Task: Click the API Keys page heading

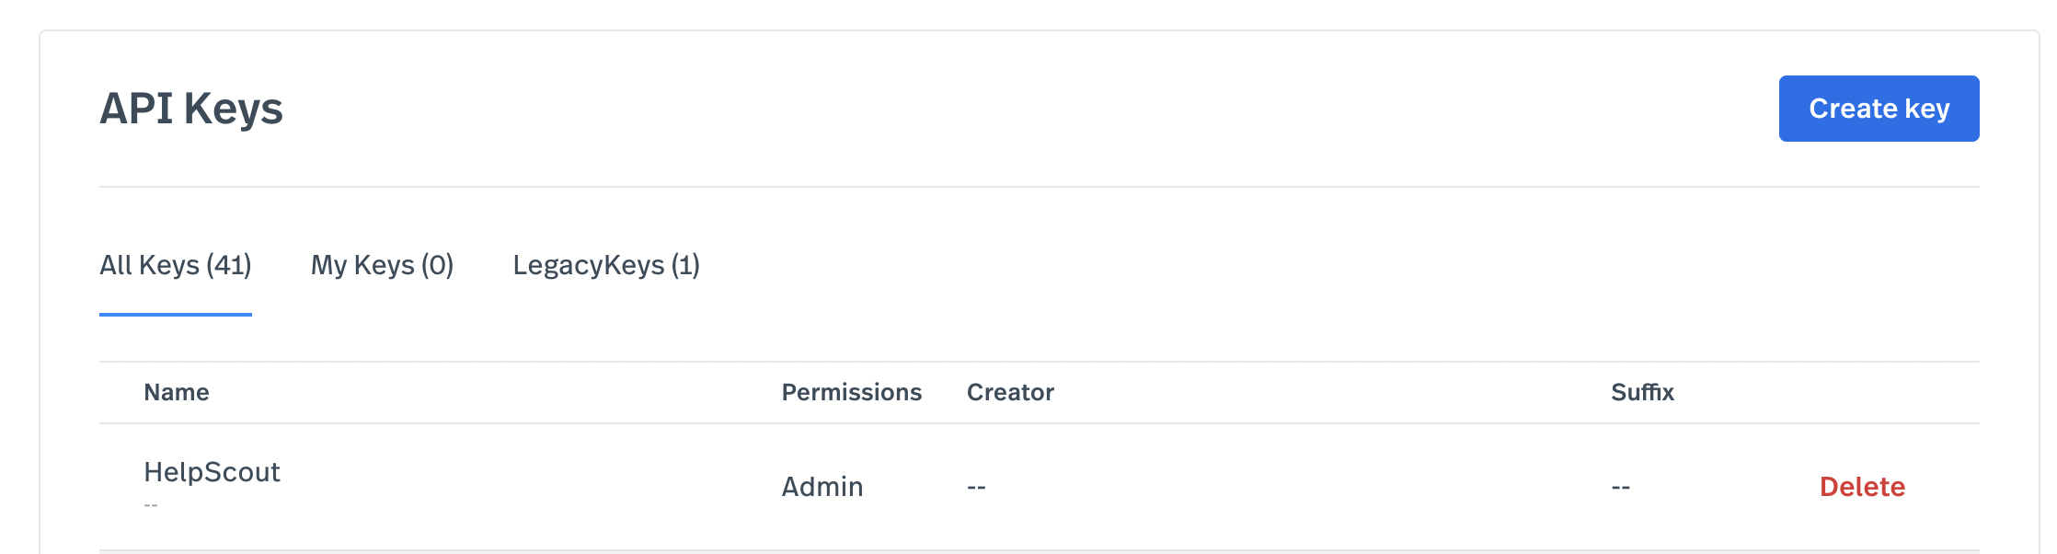Action: pos(191,109)
